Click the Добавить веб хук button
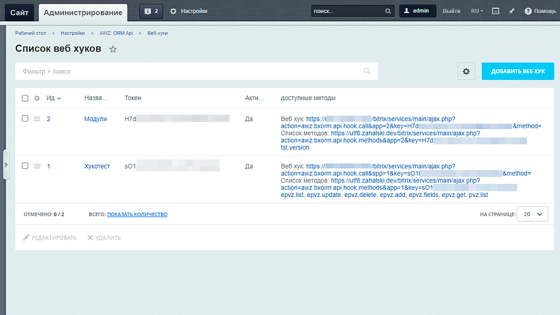 (x=518, y=72)
